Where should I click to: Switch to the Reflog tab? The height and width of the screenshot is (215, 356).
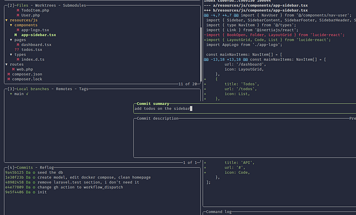pos(46,167)
